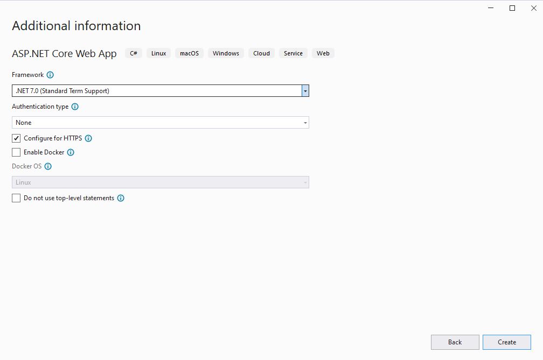This screenshot has width=543, height=360.
Task: Check Do not use top-level statements
Action: coord(16,198)
